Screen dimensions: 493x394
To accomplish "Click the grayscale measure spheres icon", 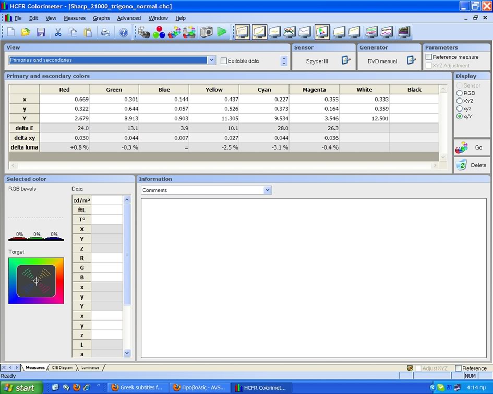I will (x=144, y=32).
